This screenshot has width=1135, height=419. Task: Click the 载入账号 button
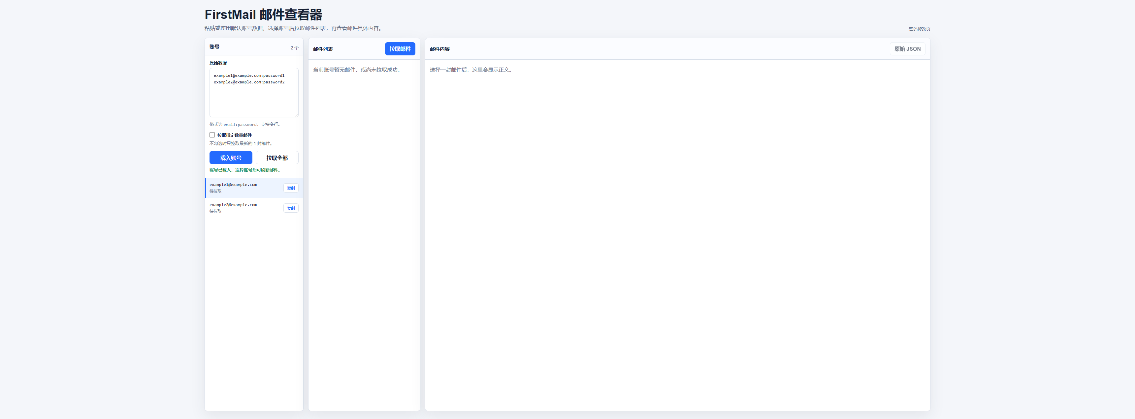[x=231, y=158]
